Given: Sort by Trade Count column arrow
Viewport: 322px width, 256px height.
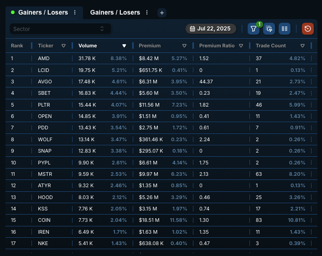Looking at the screenshot, I should [x=302, y=46].
